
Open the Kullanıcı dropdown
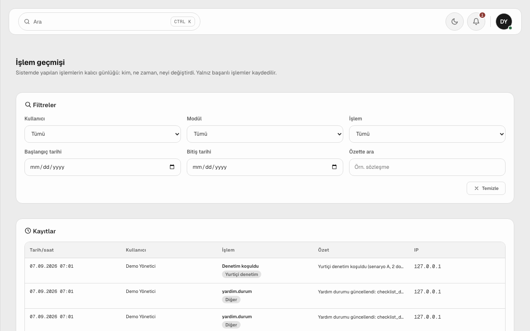click(x=103, y=134)
